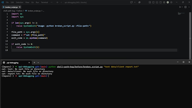Click 'cat: data/client:' terminal output line

28,71
